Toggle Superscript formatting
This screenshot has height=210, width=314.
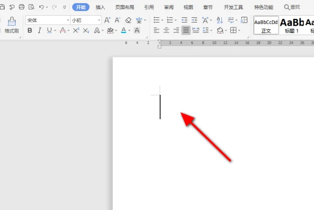point(76,30)
